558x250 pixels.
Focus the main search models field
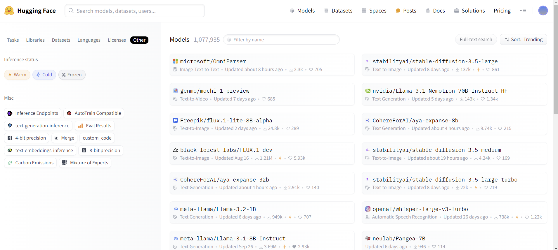135,11
